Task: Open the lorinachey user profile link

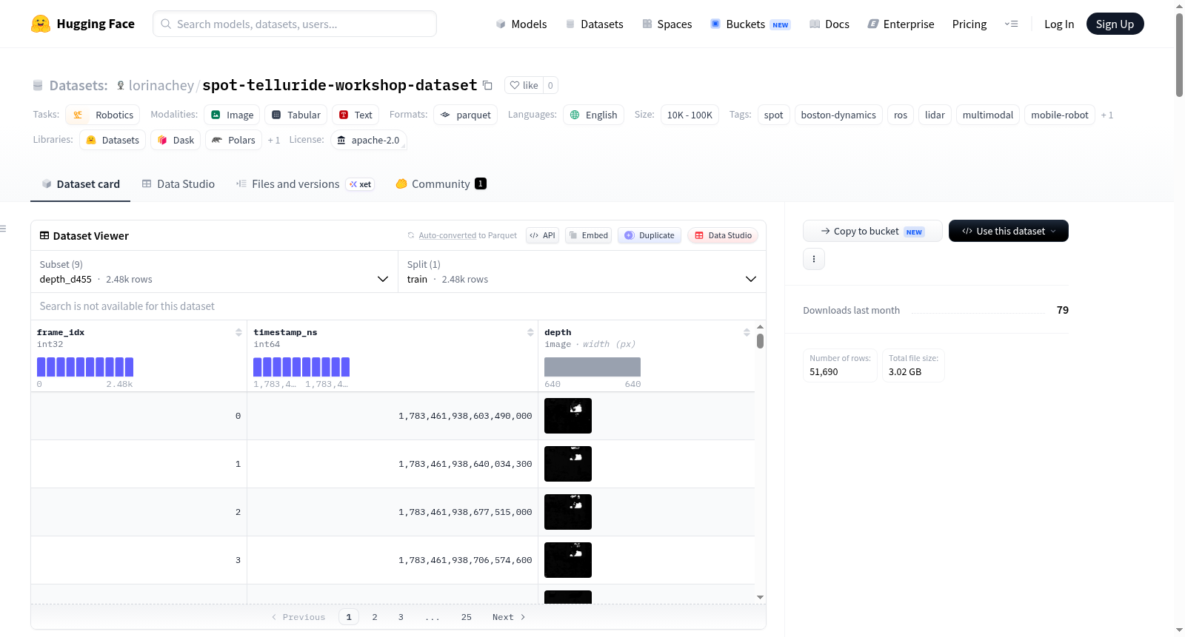Action: point(161,85)
